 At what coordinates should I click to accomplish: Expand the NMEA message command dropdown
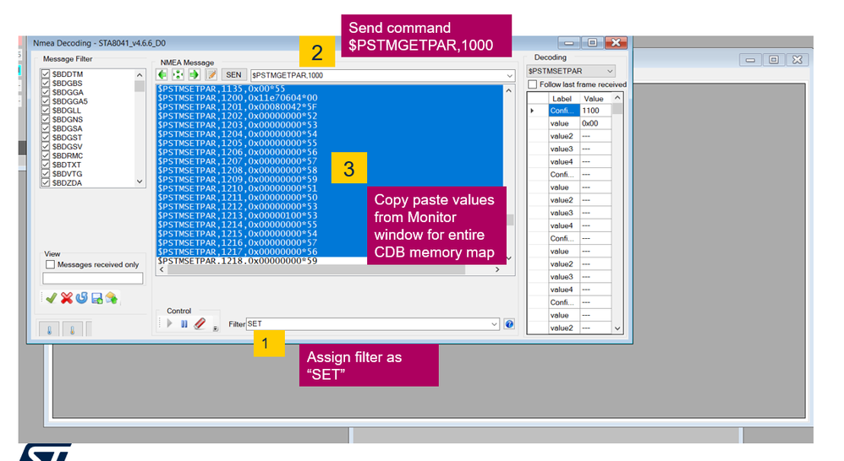(509, 76)
